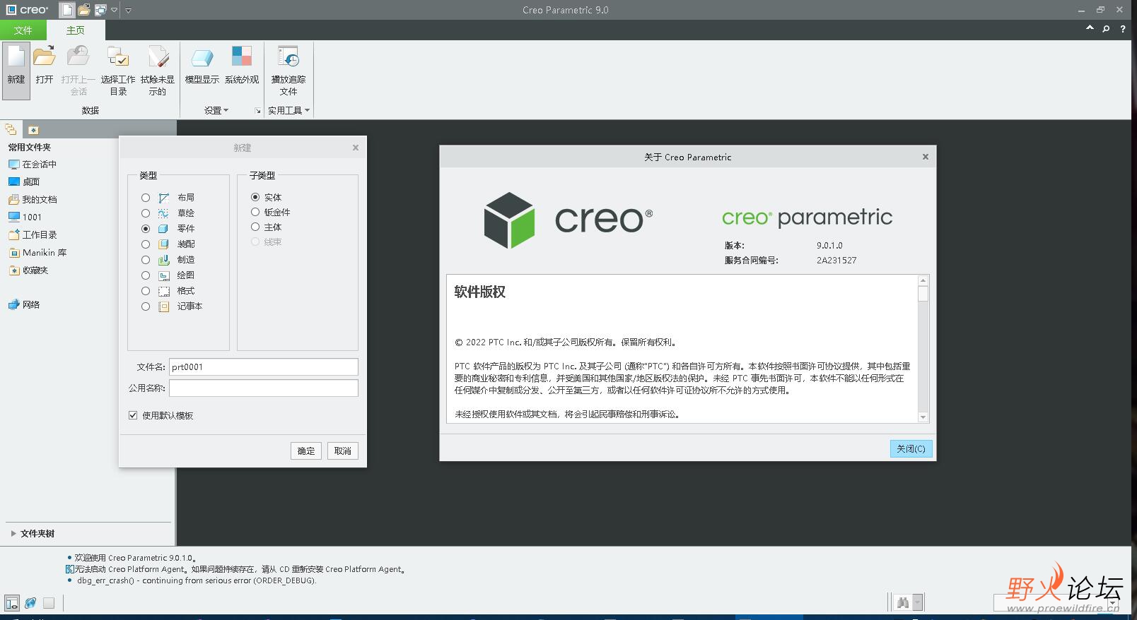This screenshot has width=1137, height=620.
Task: Expand the 设置 settings group dropdown
Action: (x=216, y=110)
